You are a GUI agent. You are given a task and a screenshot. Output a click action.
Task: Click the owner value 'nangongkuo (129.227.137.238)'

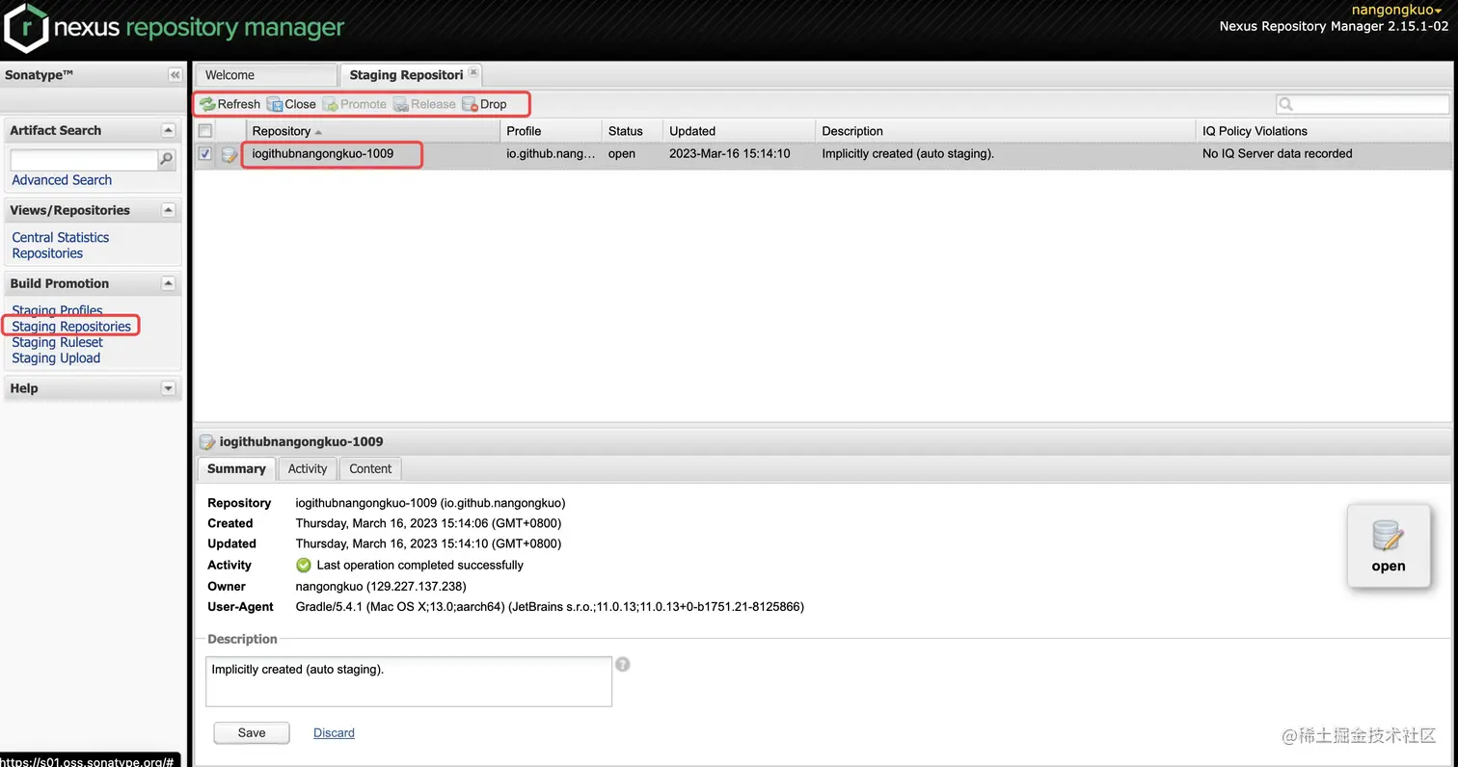click(380, 586)
